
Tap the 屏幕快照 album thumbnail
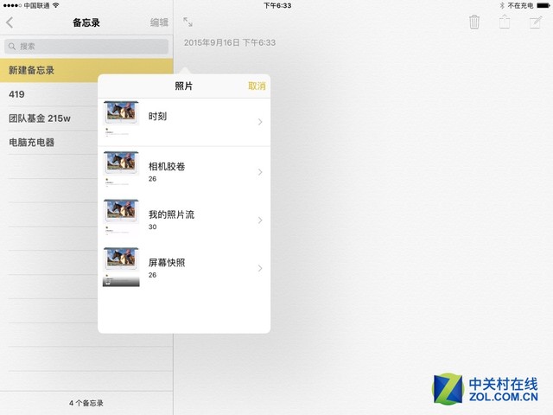pyautogui.click(x=121, y=266)
